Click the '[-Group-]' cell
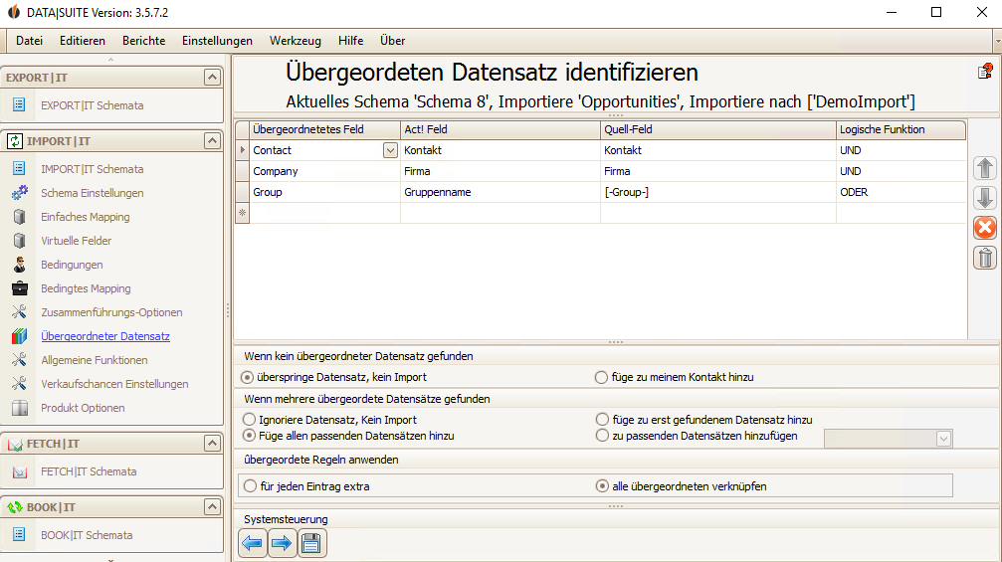 (x=718, y=192)
